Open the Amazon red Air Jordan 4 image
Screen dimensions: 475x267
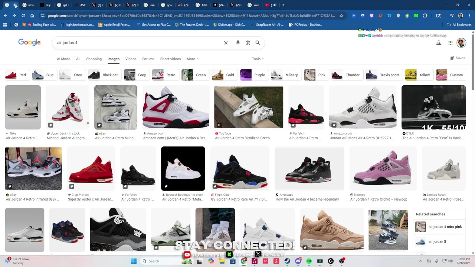click(176, 107)
